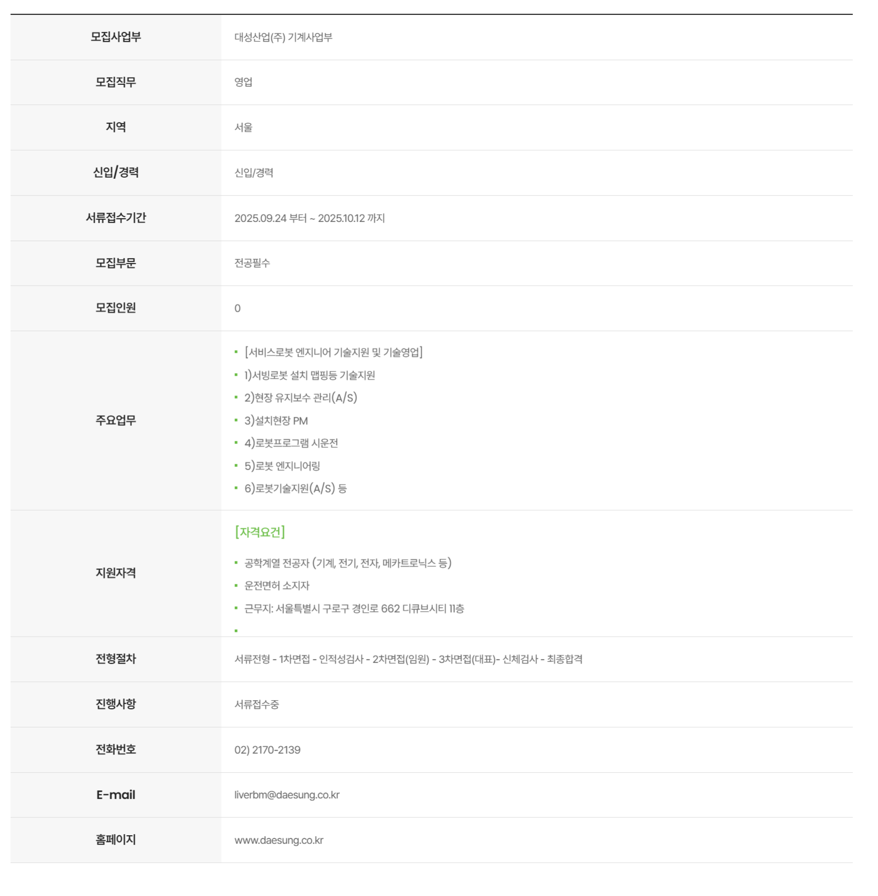Viewport: 878px width, 896px height.
Task: Click the 서류접수기간 date range text
Action: pyautogui.click(x=310, y=218)
